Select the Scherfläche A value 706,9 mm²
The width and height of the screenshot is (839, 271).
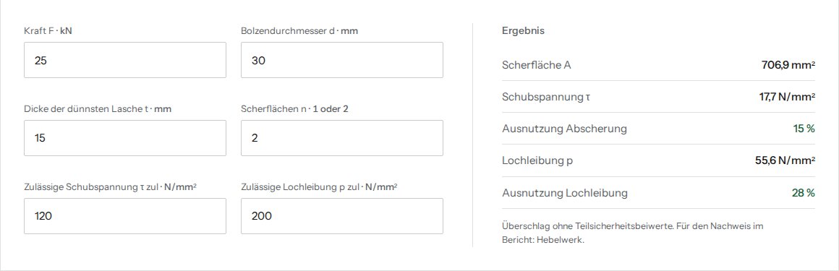pyautogui.click(x=788, y=65)
